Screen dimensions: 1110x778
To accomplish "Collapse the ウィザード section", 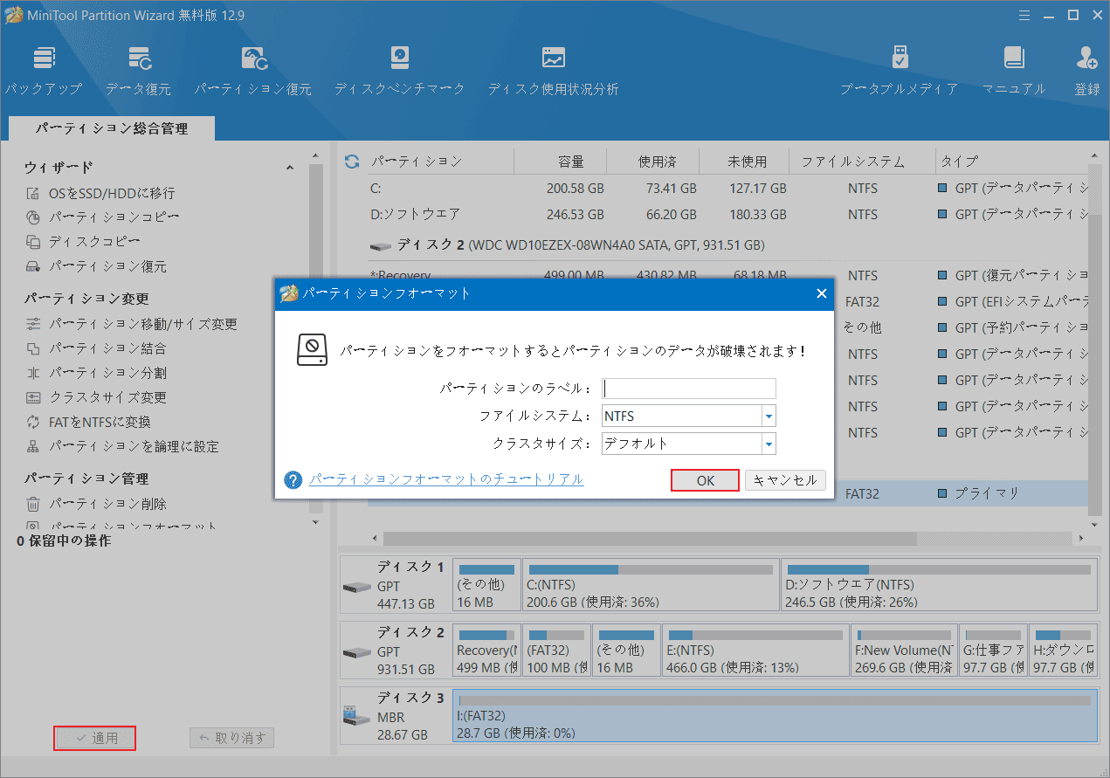I will [x=290, y=168].
